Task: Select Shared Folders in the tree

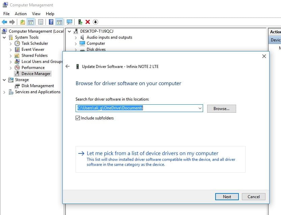Action: 35,56
